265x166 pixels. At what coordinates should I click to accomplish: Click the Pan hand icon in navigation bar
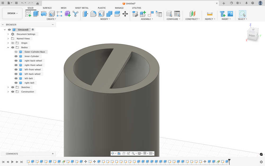[124, 153]
